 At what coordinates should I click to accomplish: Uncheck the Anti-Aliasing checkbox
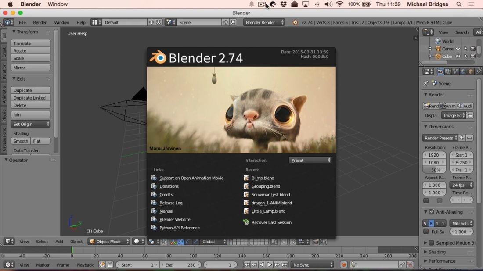click(431, 212)
